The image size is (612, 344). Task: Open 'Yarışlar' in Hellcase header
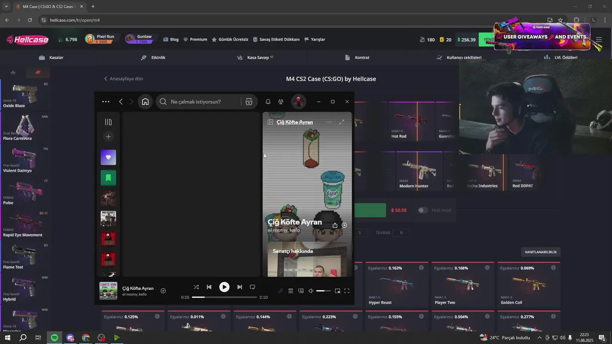[x=315, y=40]
